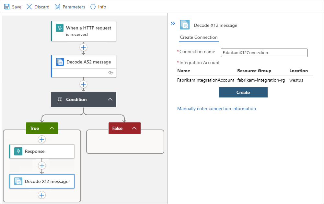324x204 pixels.
Task: Click the Save disk icon
Action: pyautogui.click(x=7, y=7)
